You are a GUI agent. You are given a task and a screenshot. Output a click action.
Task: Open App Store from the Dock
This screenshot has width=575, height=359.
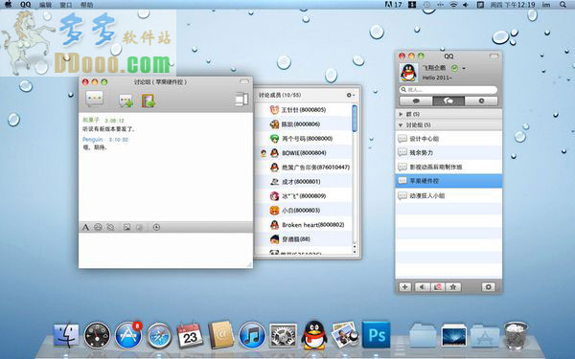(128, 334)
